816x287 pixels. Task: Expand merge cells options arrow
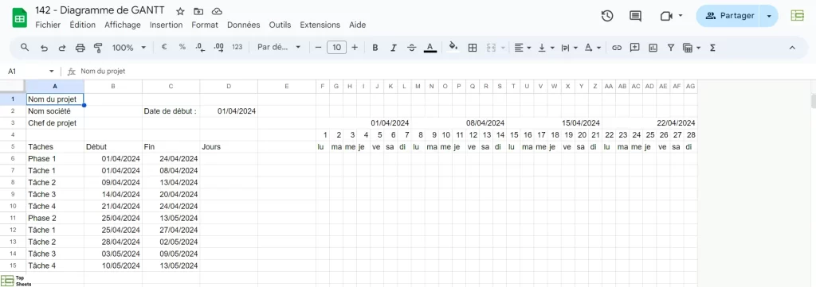(x=503, y=48)
